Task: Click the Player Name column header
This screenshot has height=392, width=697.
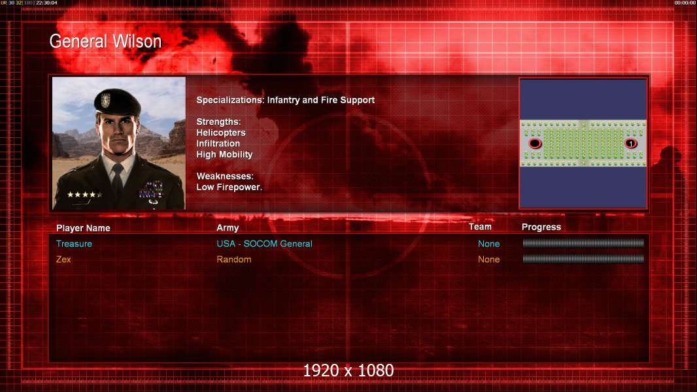Action: (x=83, y=228)
